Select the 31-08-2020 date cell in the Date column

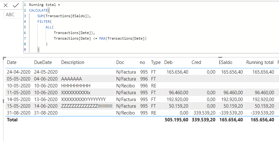pyautogui.click(x=19, y=113)
